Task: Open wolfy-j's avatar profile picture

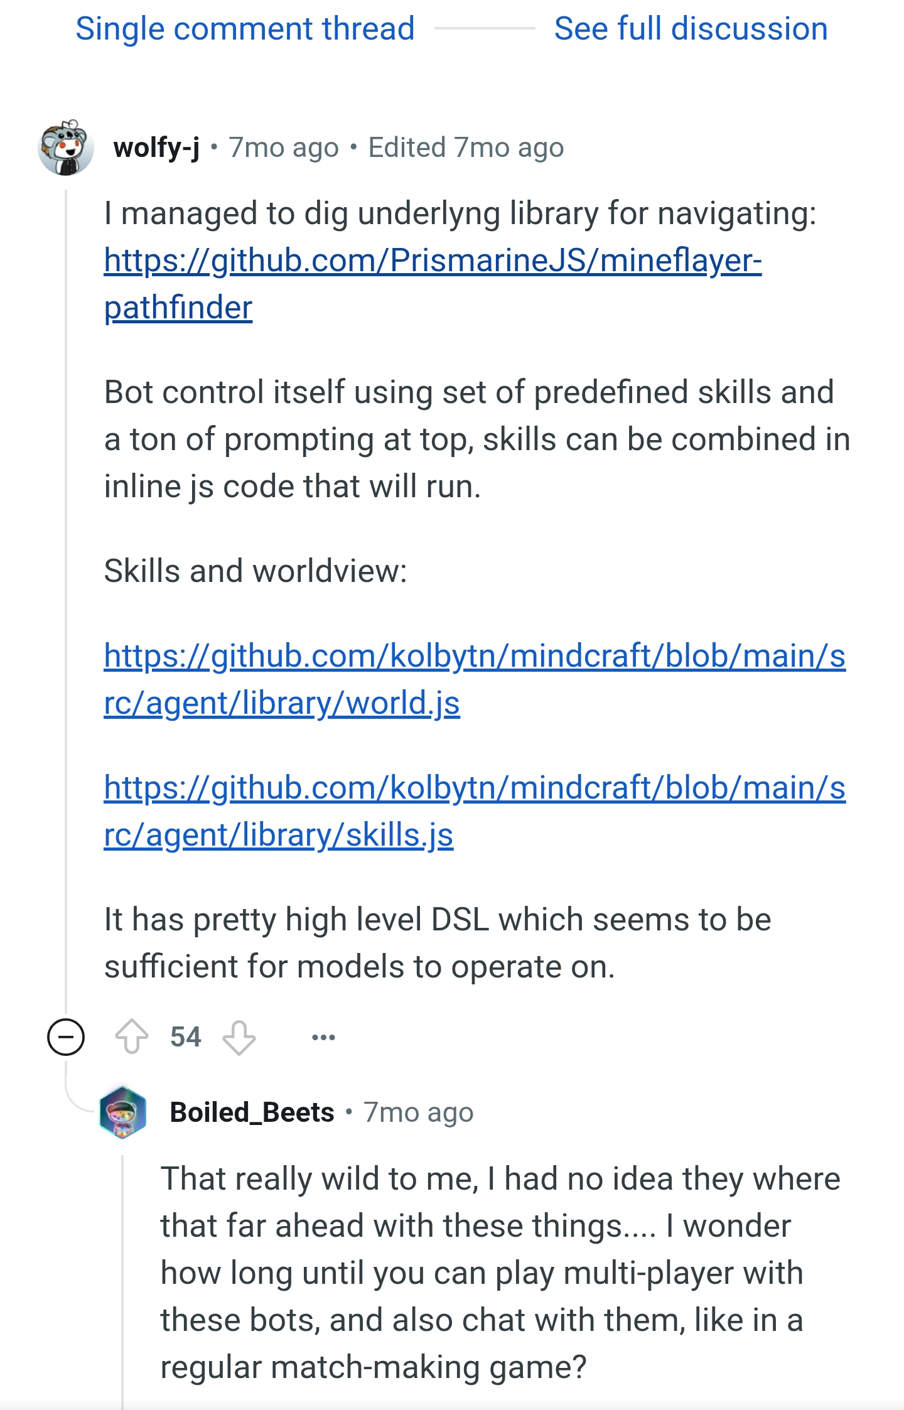Action: (x=66, y=148)
